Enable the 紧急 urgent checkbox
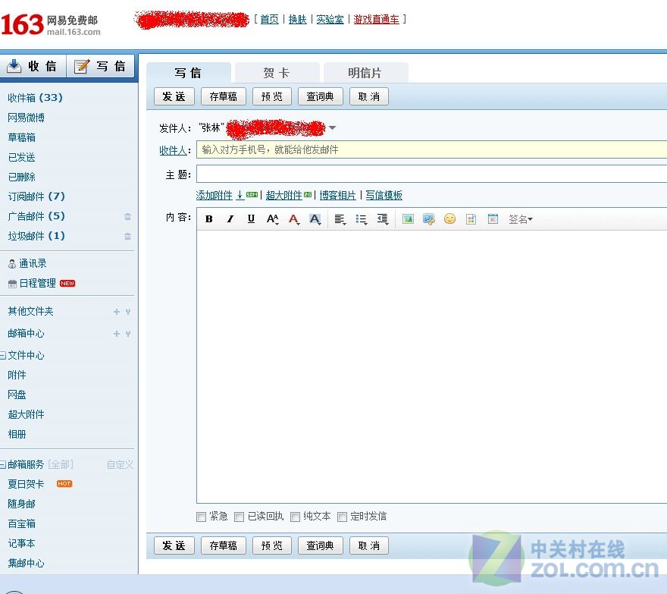Image resolution: width=667 pixels, height=594 pixels. 202,516
